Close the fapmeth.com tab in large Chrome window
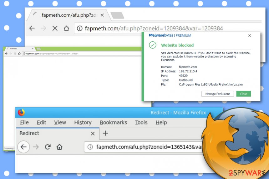Screen dimensions: 269x179 click(102, 15)
